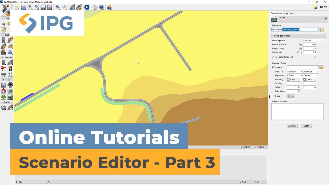Open the Color picker dropdown swatch
329x185 pixels.
[x=291, y=96]
